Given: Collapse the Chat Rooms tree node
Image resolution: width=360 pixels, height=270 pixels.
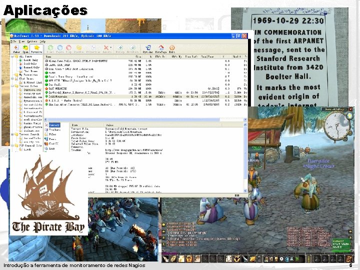Looking at the screenshot, I should pos(12,79).
